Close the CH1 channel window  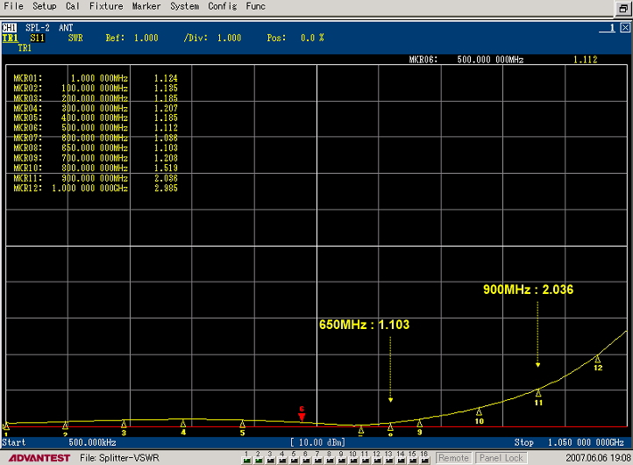625,27
